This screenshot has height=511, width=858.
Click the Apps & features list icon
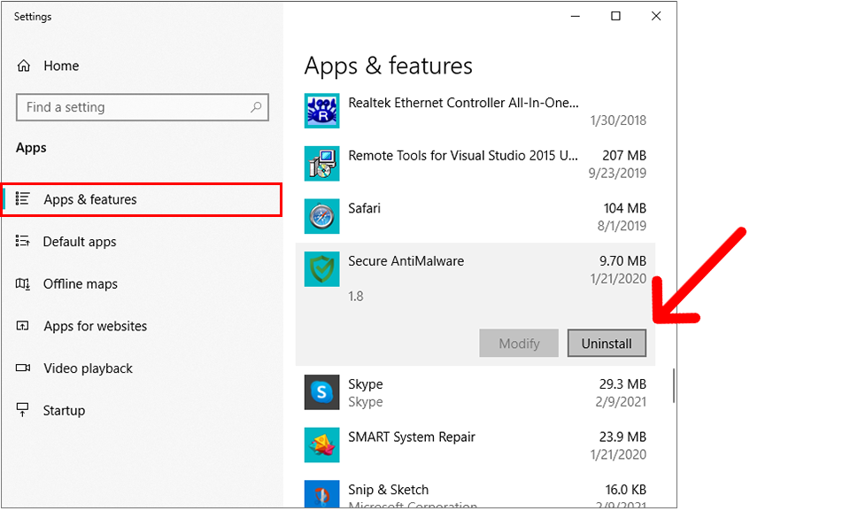coord(22,198)
